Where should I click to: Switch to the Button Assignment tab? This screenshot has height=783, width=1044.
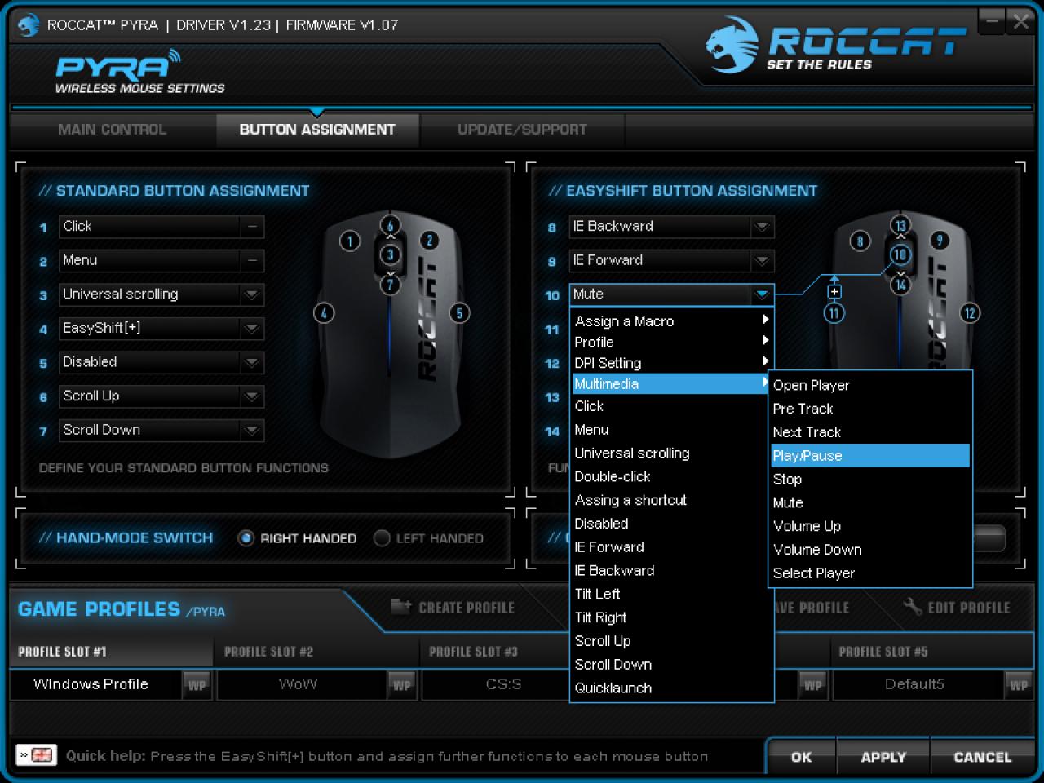317,130
